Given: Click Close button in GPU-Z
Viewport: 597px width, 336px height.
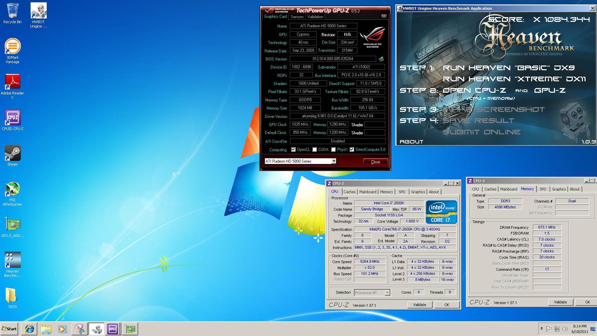Looking at the screenshot, I should click(375, 162).
